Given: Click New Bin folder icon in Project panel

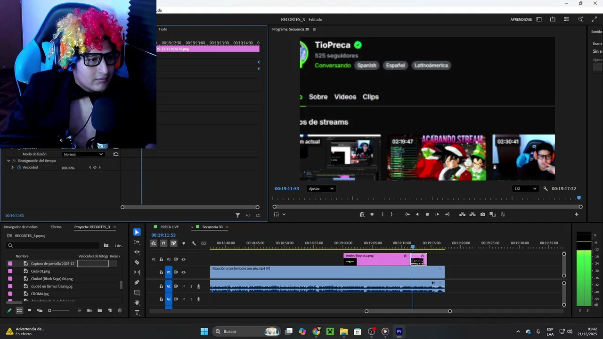Looking at the screenshot, I should pos(99,310).
